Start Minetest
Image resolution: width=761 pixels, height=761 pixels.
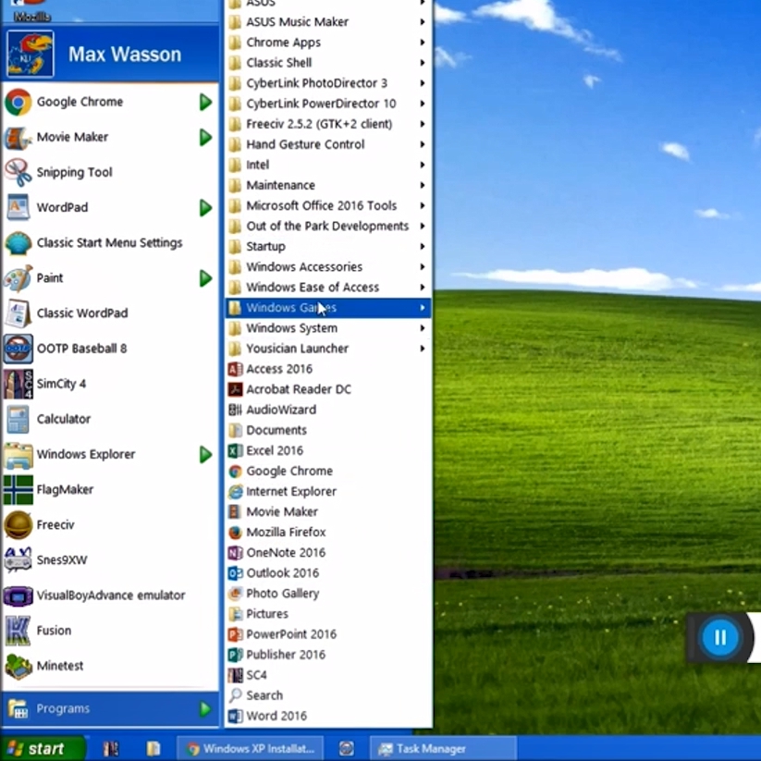click(110, 666)
